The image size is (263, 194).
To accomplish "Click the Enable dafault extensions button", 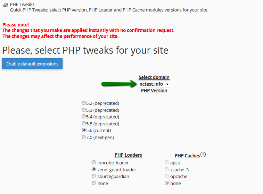I will click(x=32, y=64).
